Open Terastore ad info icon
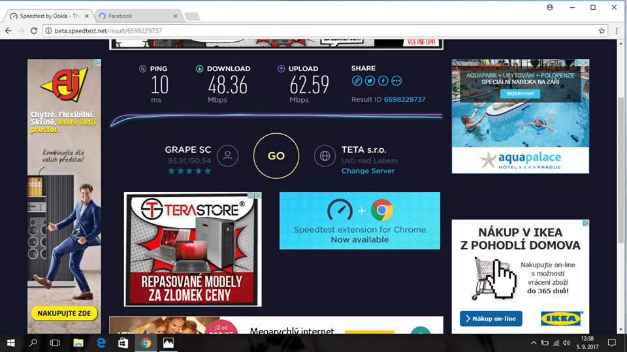Screen dimensions: 627x352 coord(251,196)
